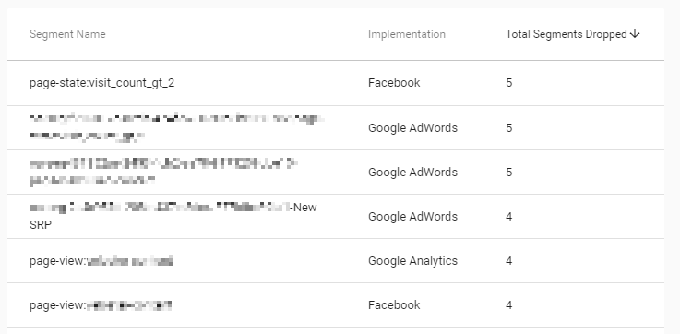Click the dropped count in the second row
The height and width of the screenshot is (334, 680).
pyautogui.click(x=509, y=128)
